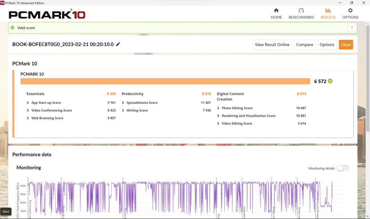Click the pencil icon to rename result
This screenshot has height=219, width=370.
(x=118, y=44)
